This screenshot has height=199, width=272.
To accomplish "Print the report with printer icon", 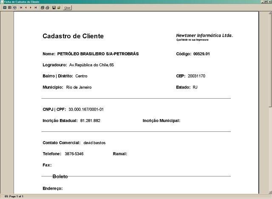I will [x=47, y=8].
